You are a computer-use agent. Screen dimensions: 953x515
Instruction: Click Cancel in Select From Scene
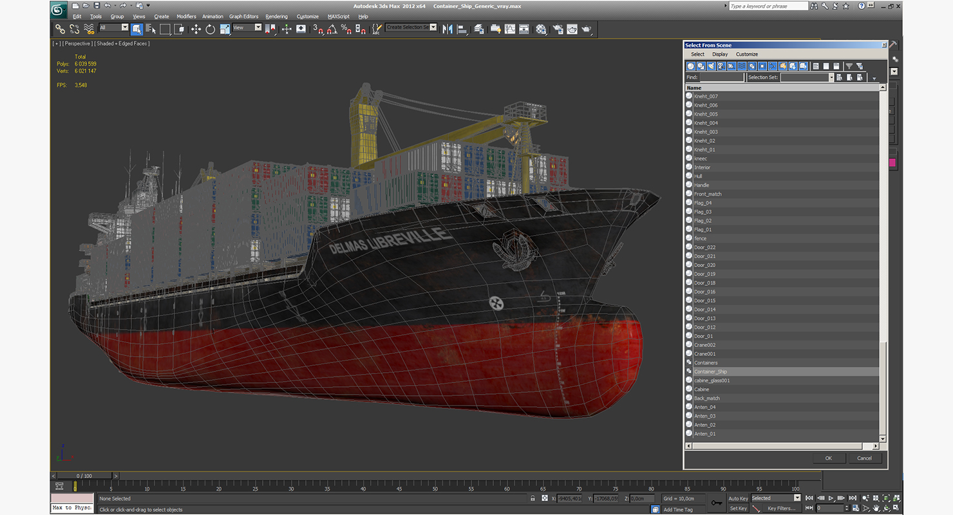pyautogui.click(x=864, y=458)
